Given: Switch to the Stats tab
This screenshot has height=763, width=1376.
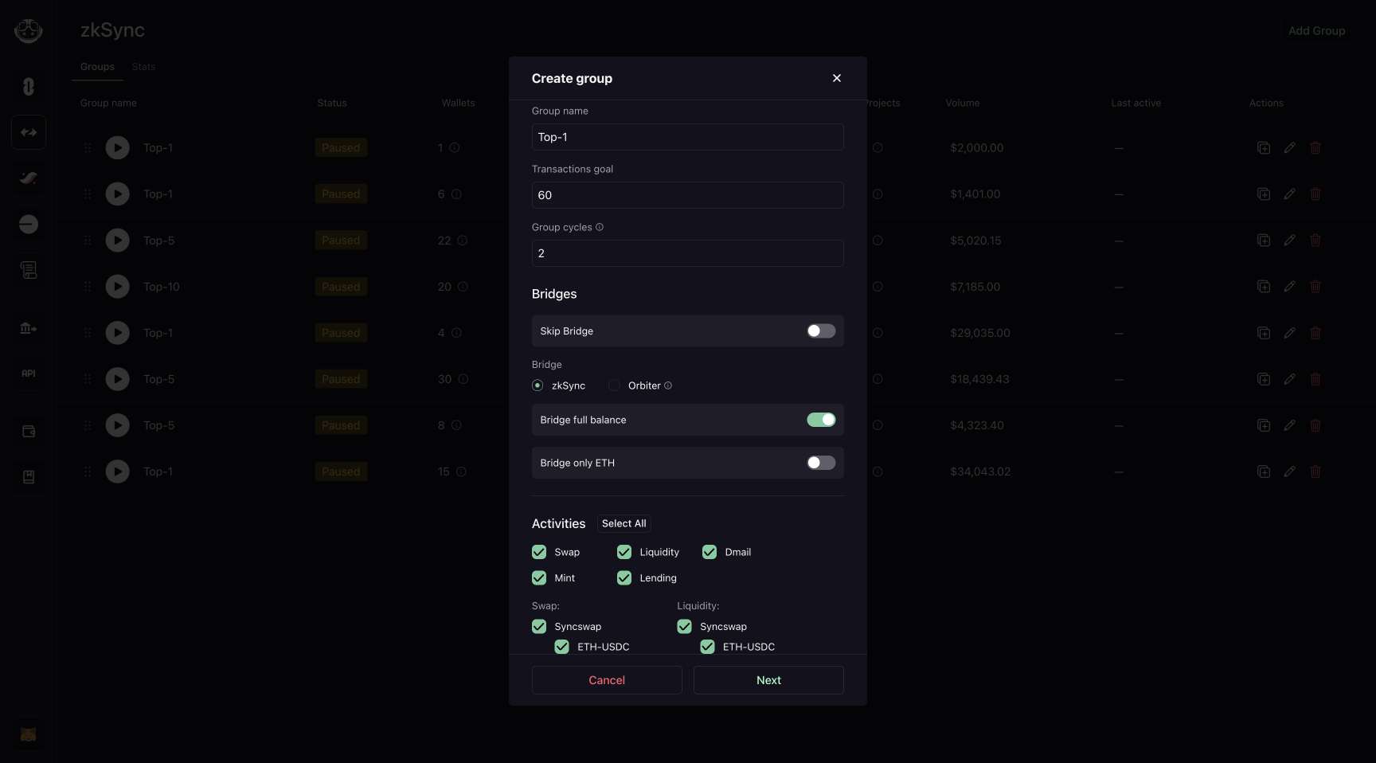Looking at the screenshot, I should coord(143,67).
